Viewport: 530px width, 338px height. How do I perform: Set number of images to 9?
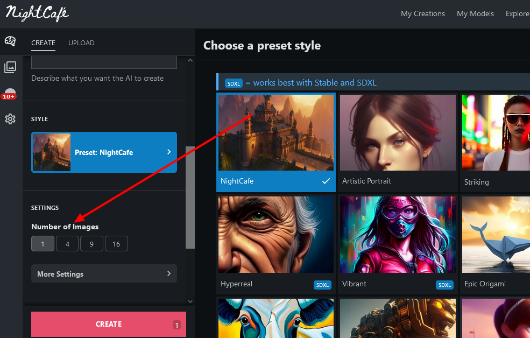click(x=91, y=244)
